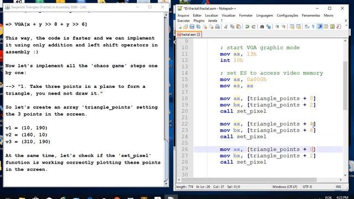Save fractal.asm using the Save icon
354x199 pixels.
click(x=192, y=27)
